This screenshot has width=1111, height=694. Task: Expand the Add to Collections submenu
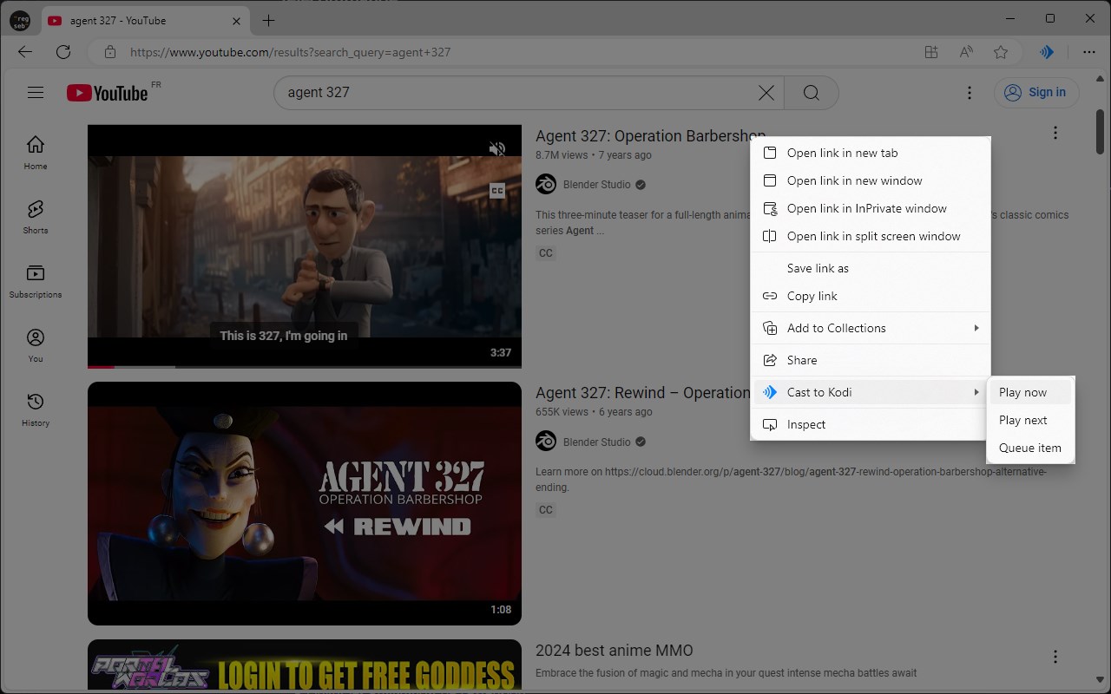871,328
